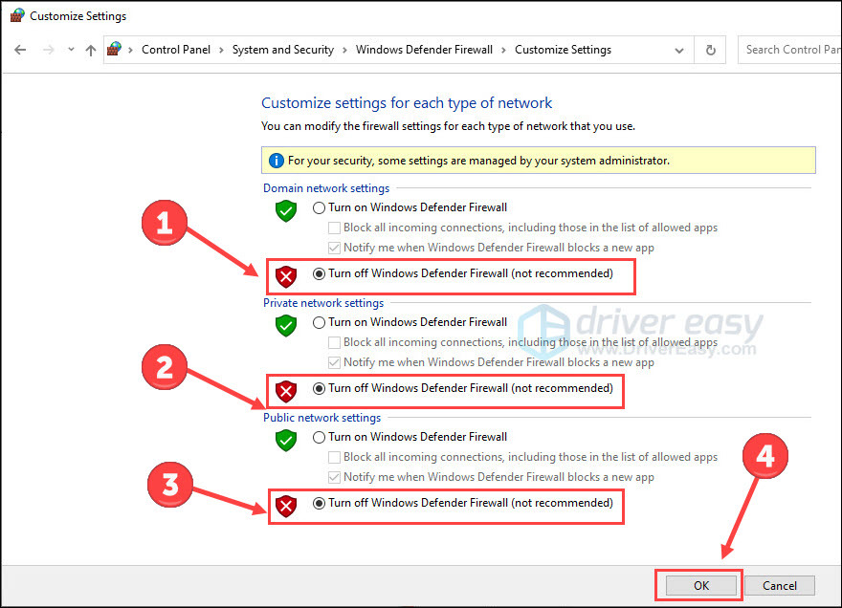This screenshot has width=842, height=608.
Task: Click the red shield icon for Domain firewall off
Action: click(x=286, y=276)
